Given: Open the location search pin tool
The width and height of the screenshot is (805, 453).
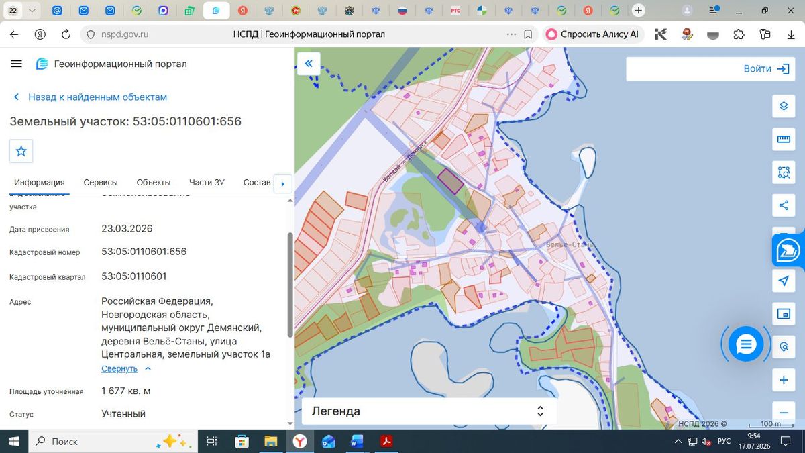Looking at the screenshot, I should [x=784, y=347].
